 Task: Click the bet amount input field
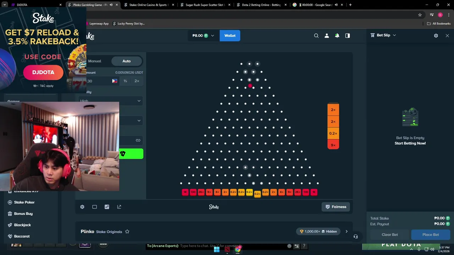click(102, 81)
